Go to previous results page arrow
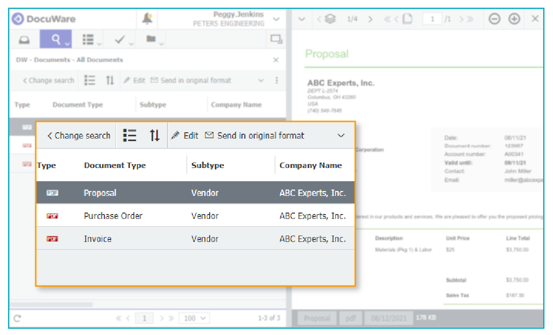Viewport: 553px width, 335px height. (128, 318)
